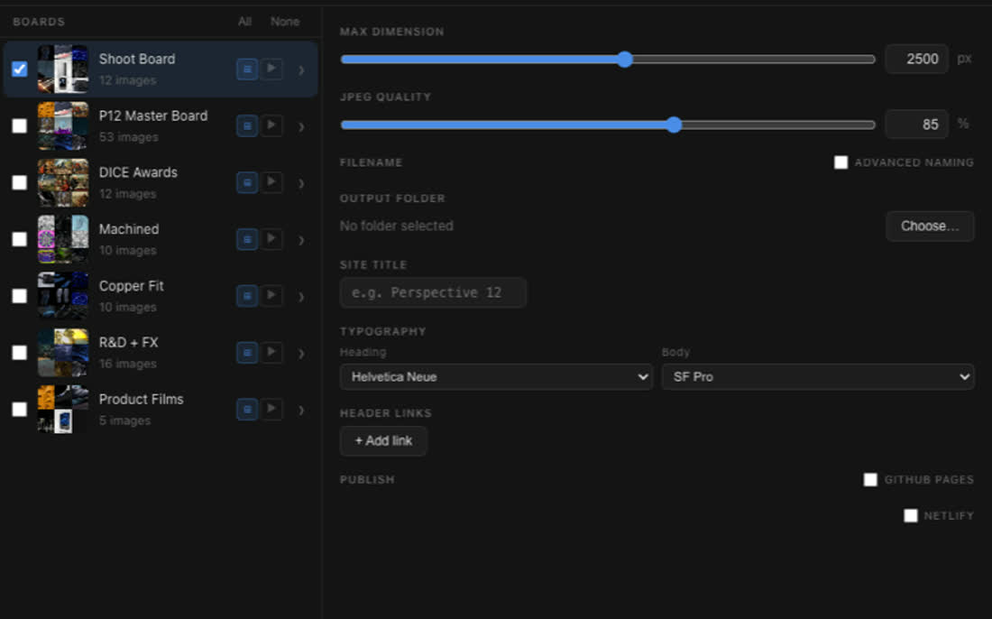This screenshot has width=992, height=619.
Task: Expand the R&D + FX chevron
Action: (302, 354)
